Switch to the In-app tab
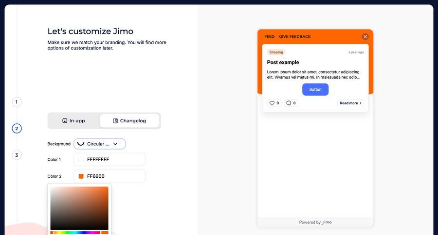The height and width of the screenshot is (235, 438). click(x=74, y=121)
